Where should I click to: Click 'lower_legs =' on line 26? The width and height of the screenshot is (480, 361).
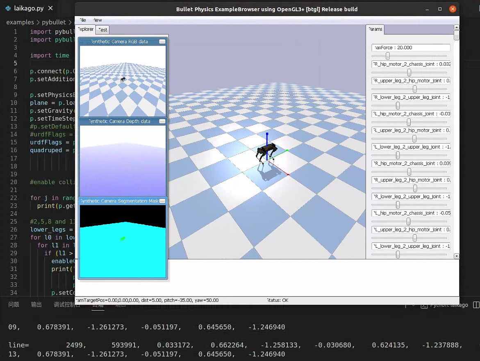point(51,230)
